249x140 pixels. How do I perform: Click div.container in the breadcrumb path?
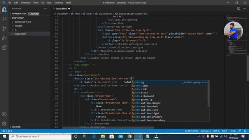point(105,14)
